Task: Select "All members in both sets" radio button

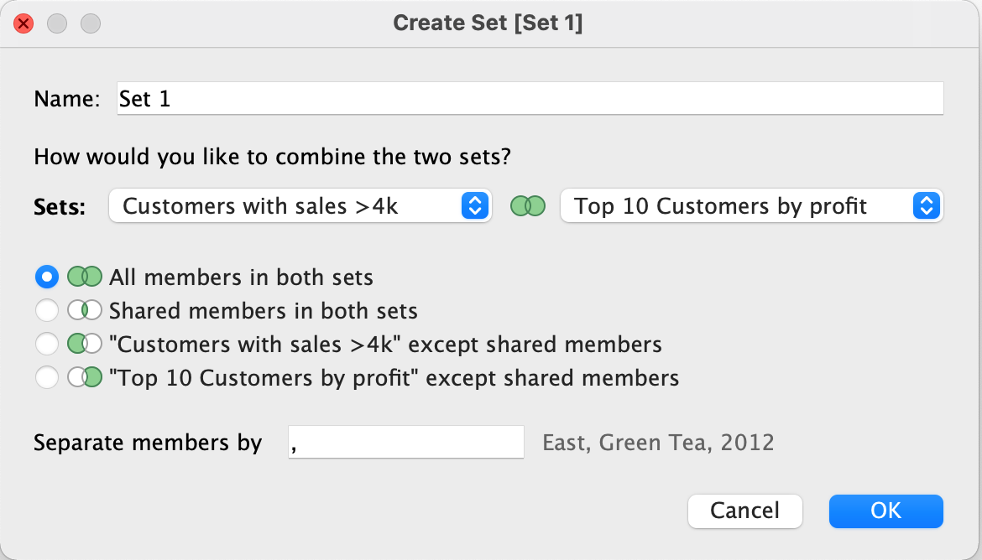Action: click(x=47, y=277)
